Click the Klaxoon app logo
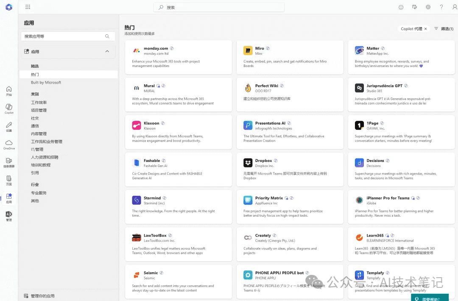 pyautogui.click(x=137, y=125)
